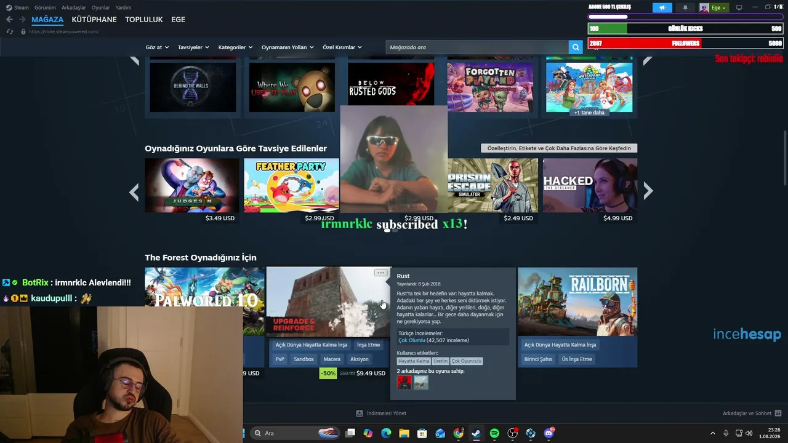Click the previous arrow of recommended carousel

pyautogui.click(x=134, y=192)
